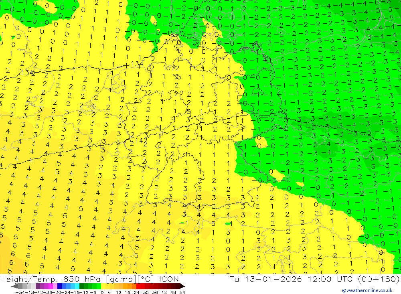Click the -12 legend scale label
The width and height of the screenshot is (401, 294).
[84, 292]
